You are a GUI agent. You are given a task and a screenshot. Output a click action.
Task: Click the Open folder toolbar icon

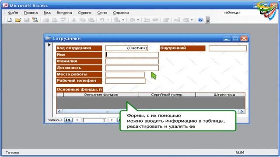pos(18,20)
